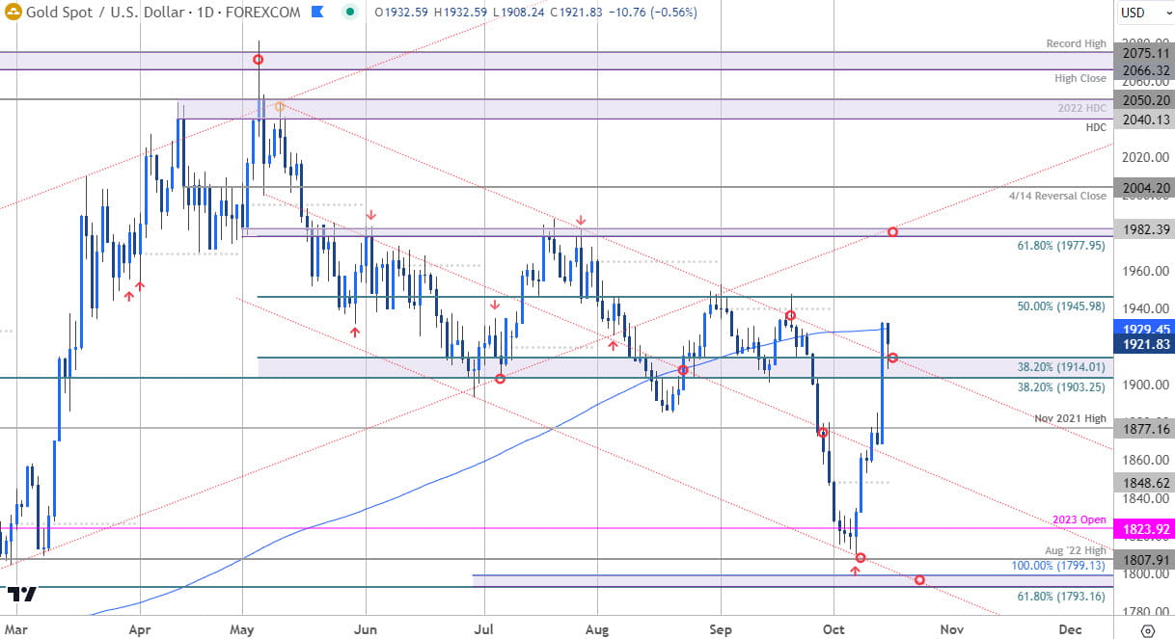
Task: Click the 2075.11 price axis label
Action: [1143, 55]
